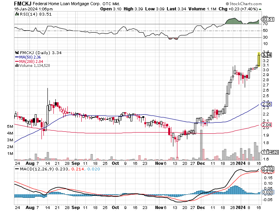Click the StockCharts.com copyright text

click(244, 4)
